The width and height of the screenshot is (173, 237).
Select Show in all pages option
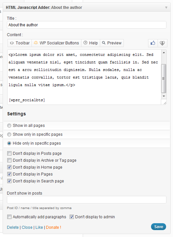9,126
